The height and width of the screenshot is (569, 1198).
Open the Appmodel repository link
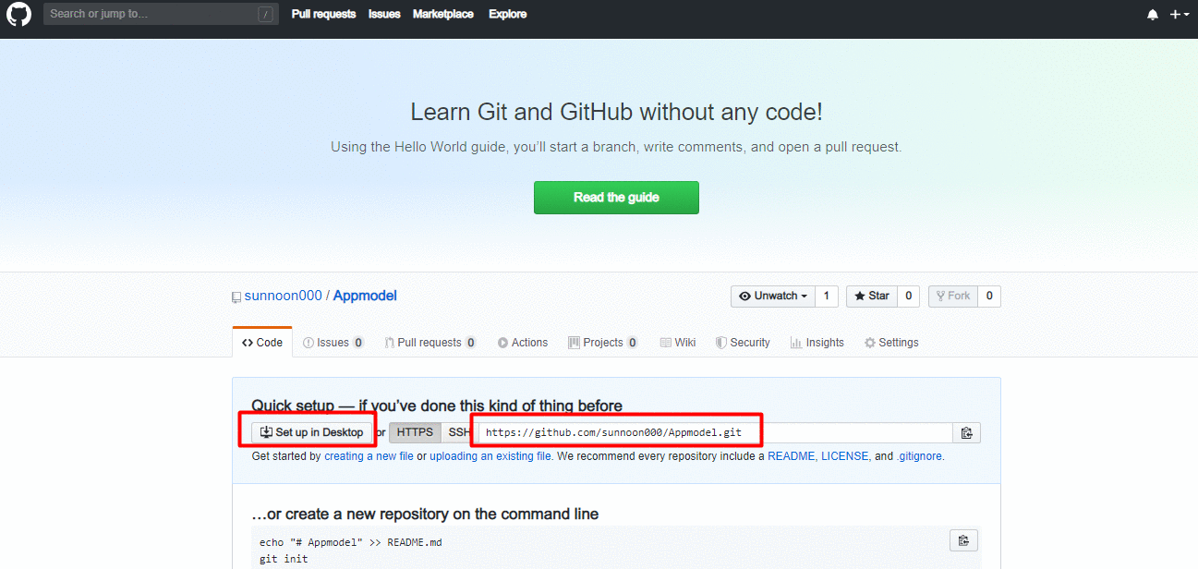coord(365,296)
